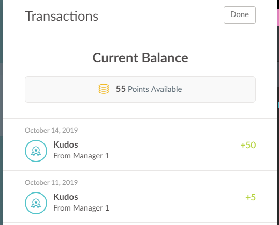Screen dimensions: 279x225
Task: Select the +50 points amount
Action: [x=248, y=145]
